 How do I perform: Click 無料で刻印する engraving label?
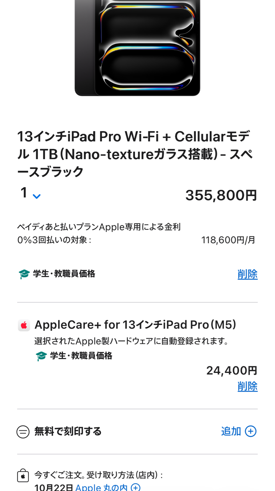coord(68,432)
